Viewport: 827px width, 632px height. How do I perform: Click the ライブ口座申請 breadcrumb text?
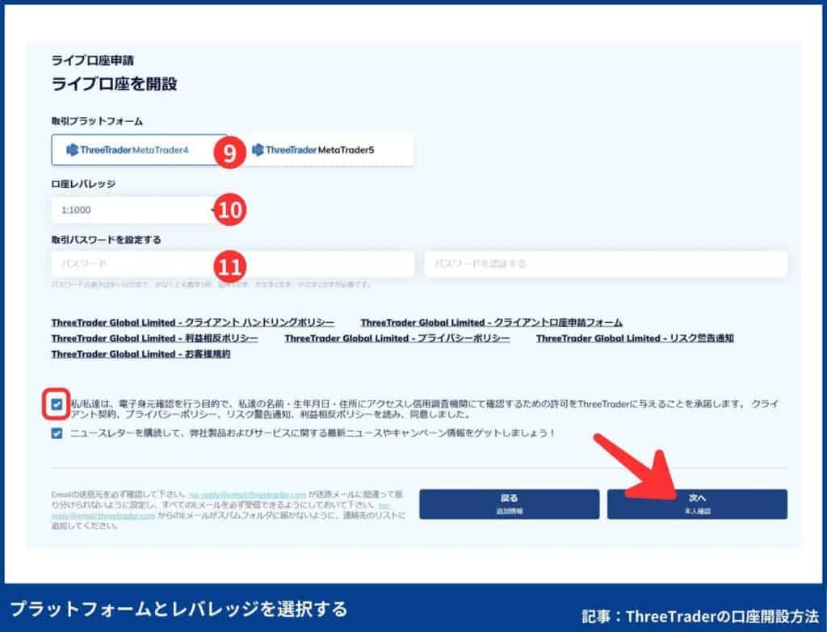(x=92, y=60)
